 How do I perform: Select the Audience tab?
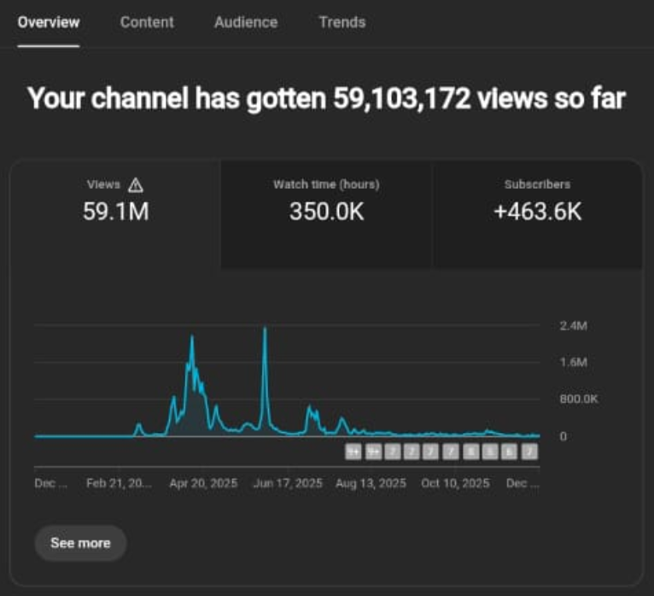click(x=246, y=22)
